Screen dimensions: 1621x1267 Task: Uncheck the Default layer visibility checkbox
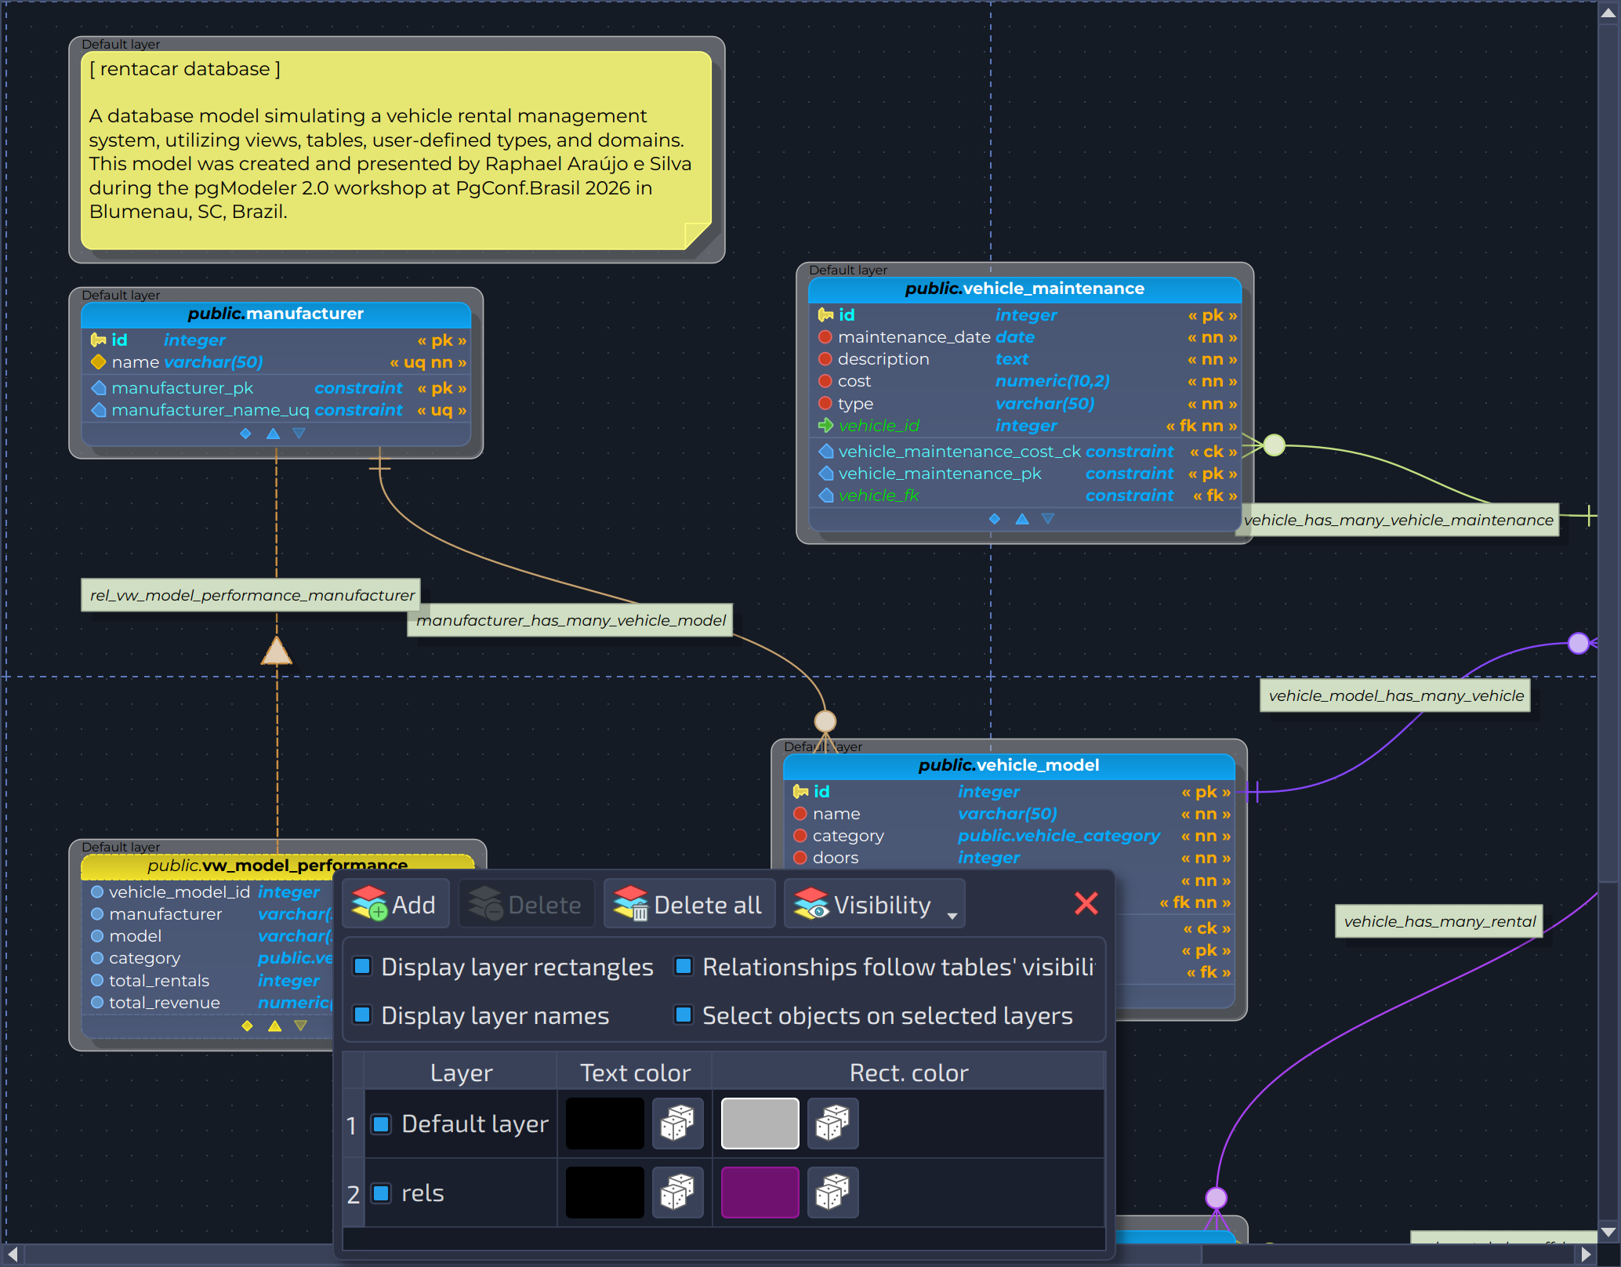(x=382, y=1124)
